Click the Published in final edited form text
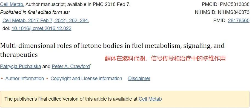 click(x=35, y=12)
